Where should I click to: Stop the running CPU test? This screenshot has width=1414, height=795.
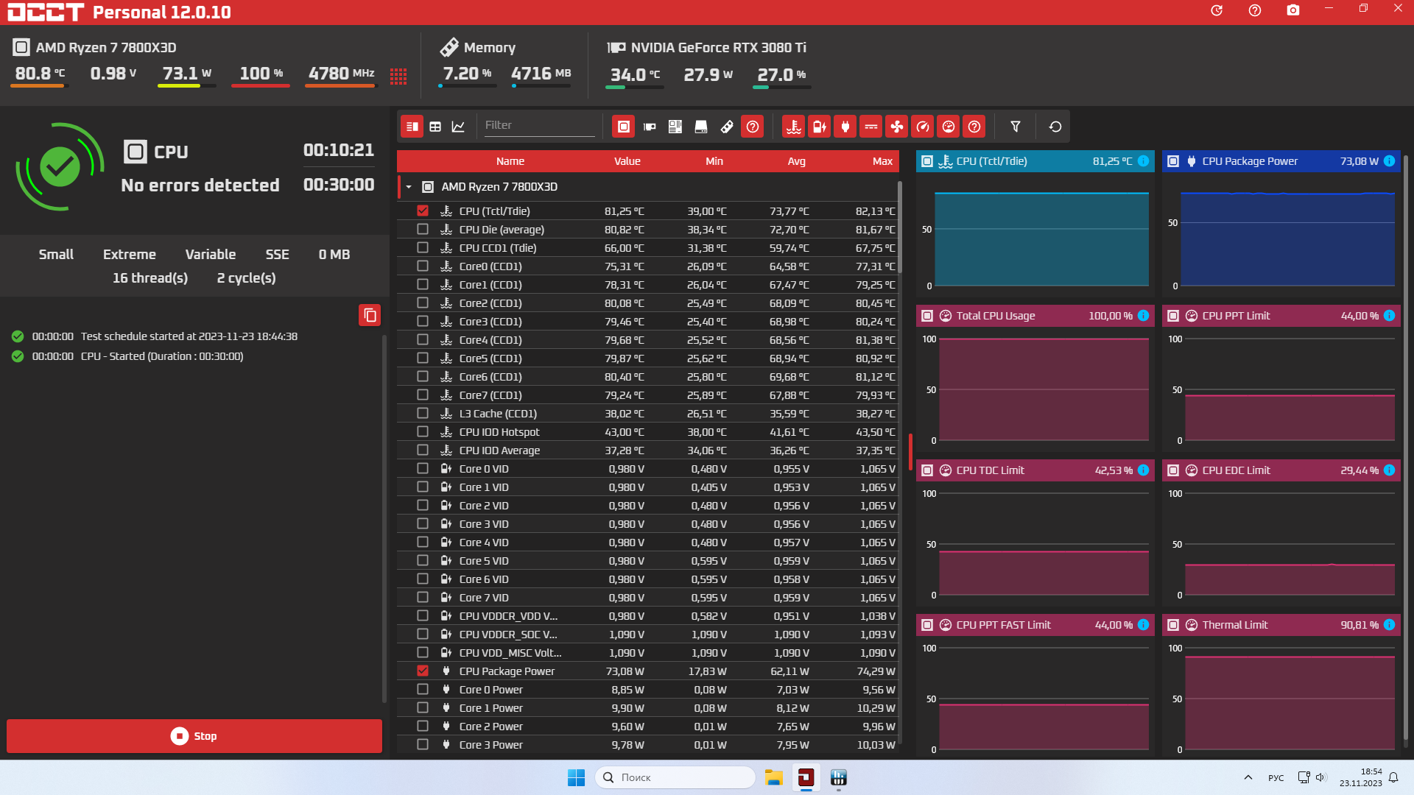pos(194,735)
